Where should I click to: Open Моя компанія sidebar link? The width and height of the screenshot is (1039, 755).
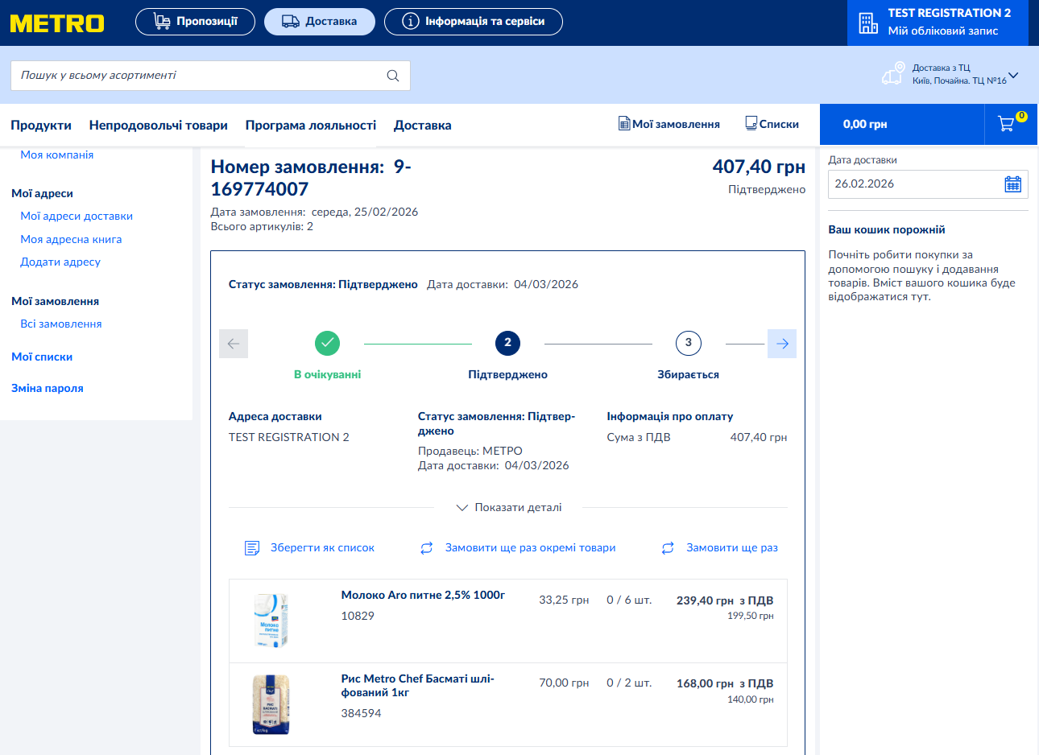click(57, 155)
